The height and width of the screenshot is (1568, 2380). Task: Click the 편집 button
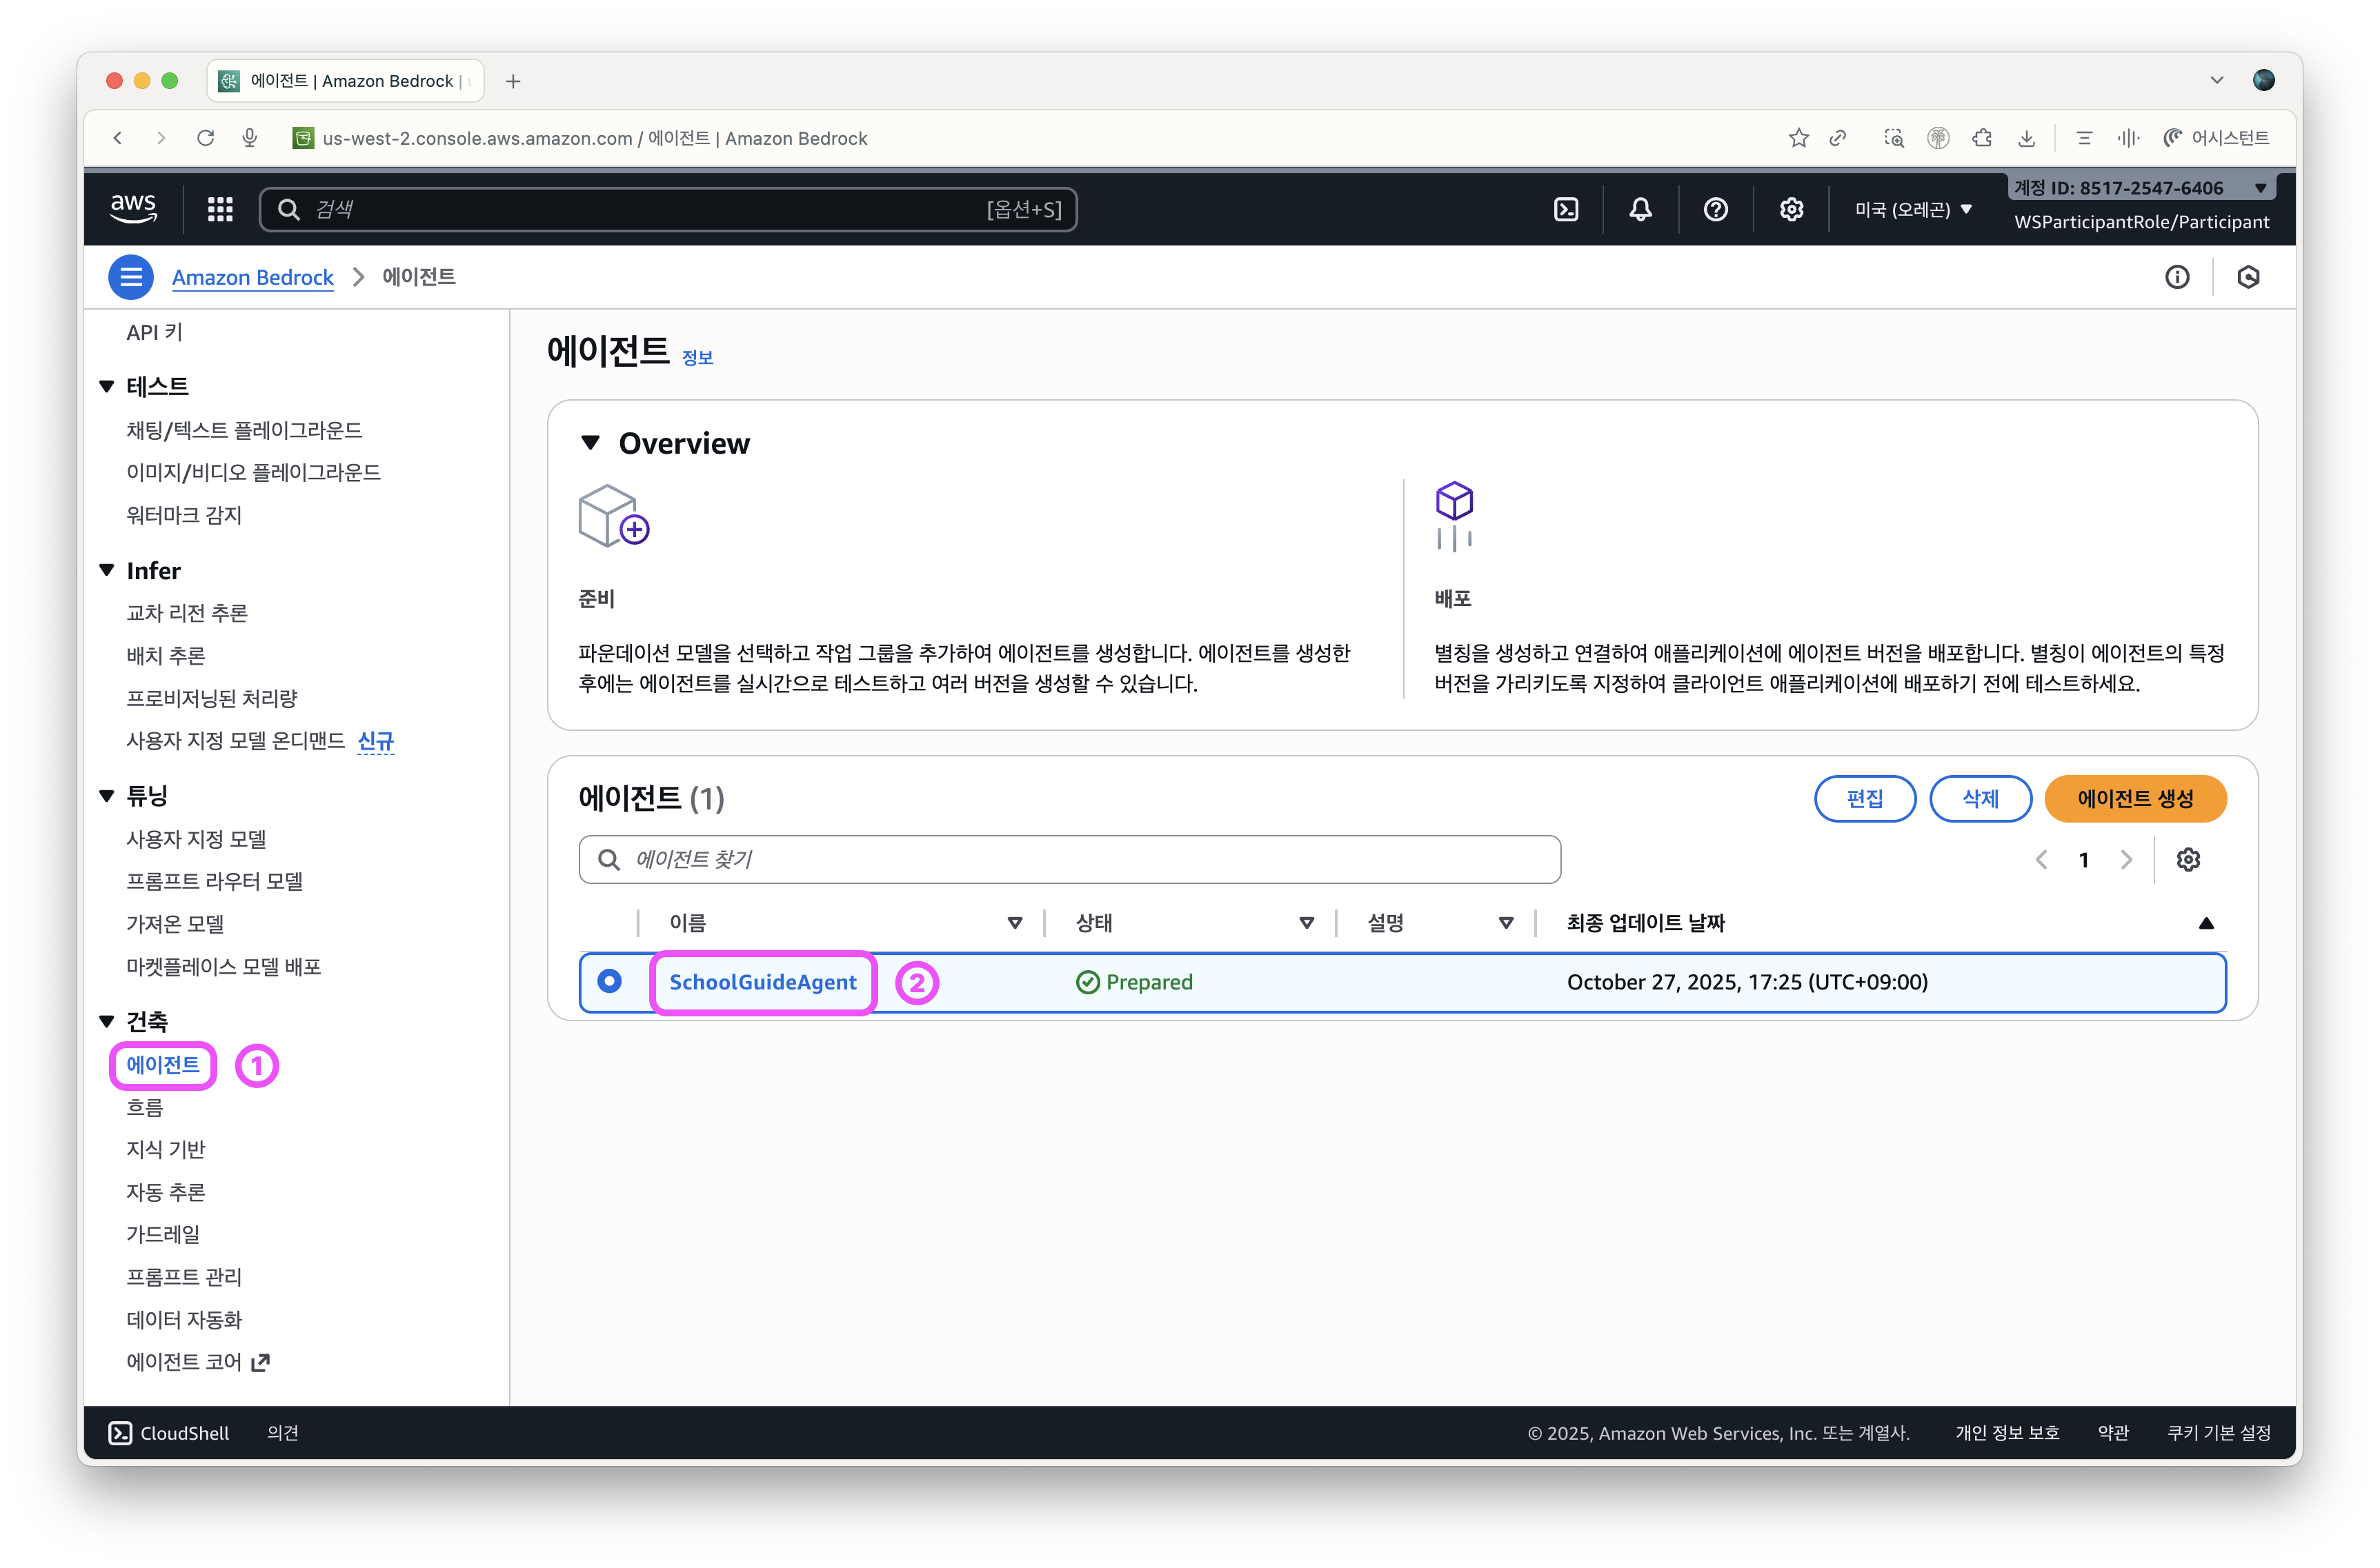[1864, 798]
